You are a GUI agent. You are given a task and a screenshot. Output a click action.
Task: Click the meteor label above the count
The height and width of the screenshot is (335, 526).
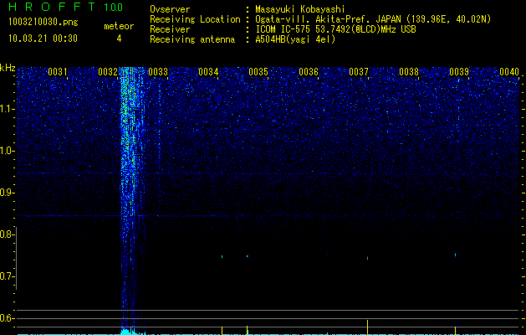pos(119,26)
